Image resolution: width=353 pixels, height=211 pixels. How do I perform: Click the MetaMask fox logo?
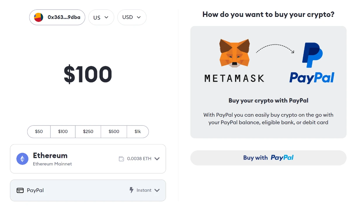click(x=234, y=53)
